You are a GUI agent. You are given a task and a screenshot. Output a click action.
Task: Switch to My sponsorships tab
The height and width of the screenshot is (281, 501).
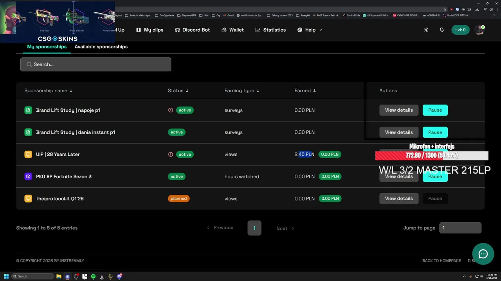point(47,47)
